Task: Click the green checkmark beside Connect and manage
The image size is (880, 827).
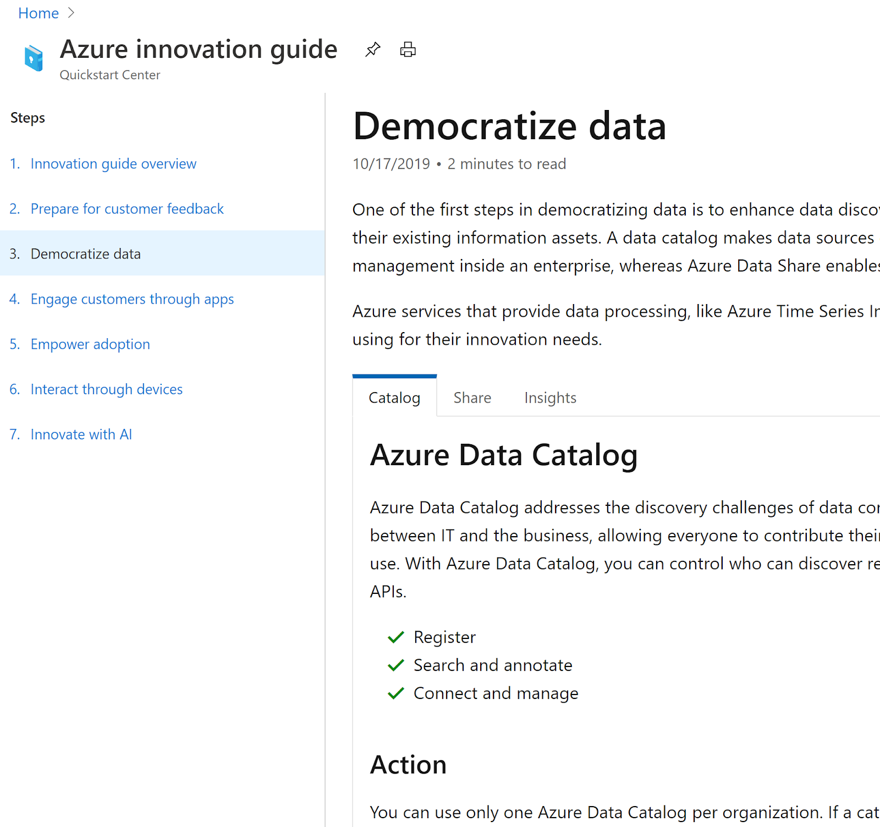Action: pyautogui.click(x=396, y=693)
